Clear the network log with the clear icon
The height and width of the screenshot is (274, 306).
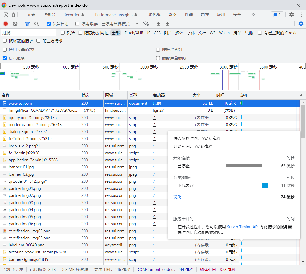(x=15, y=24)
